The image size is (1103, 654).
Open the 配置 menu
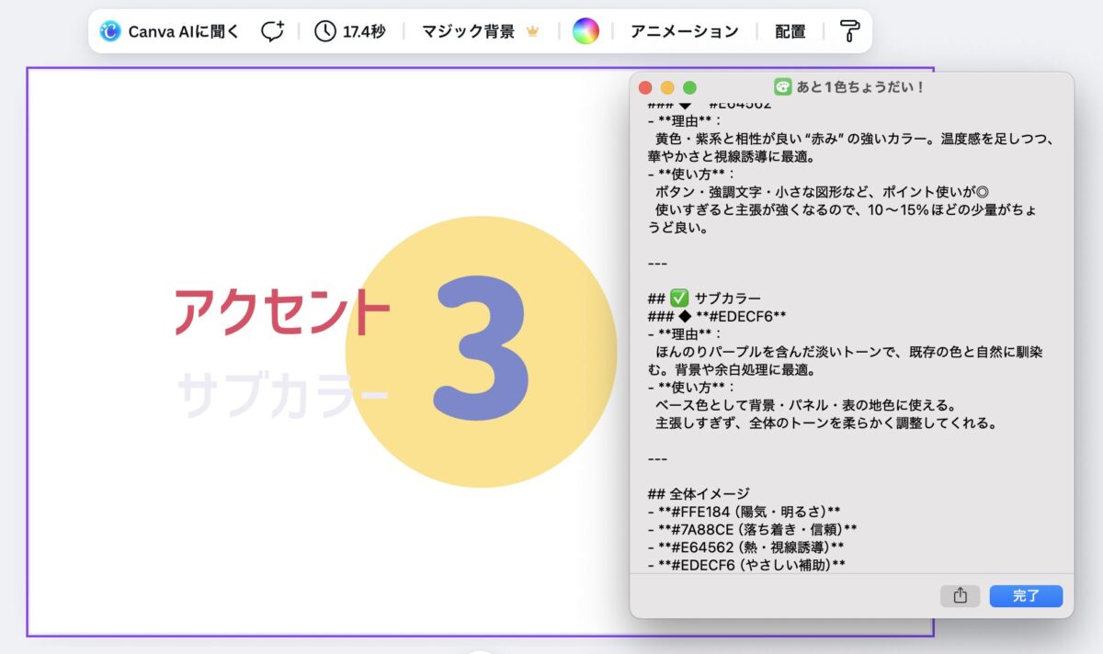coord(790,31)
